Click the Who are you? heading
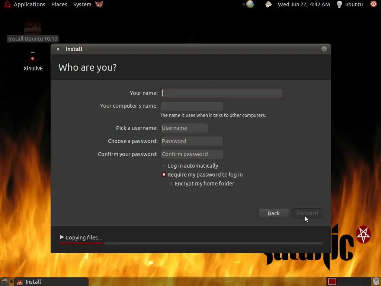Image resolution: width=381 pixels, height=286 pixels. (87, 67)
